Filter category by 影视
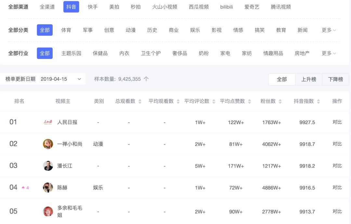This screenshot has height=224, width=351. 217,30
